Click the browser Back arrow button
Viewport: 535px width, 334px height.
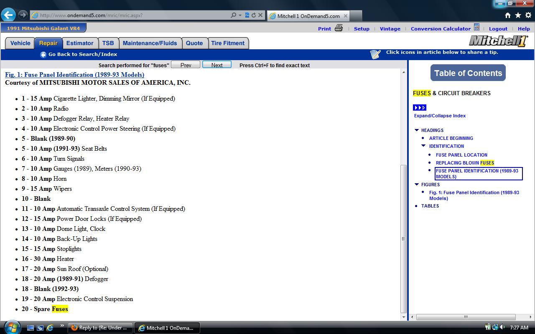(8, 15)
